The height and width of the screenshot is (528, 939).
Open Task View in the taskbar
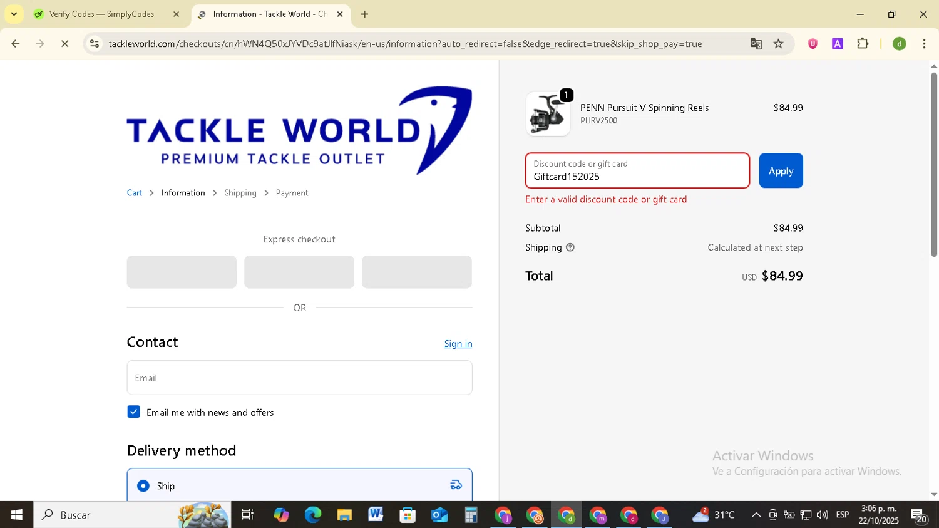click(x=248, y=515)
